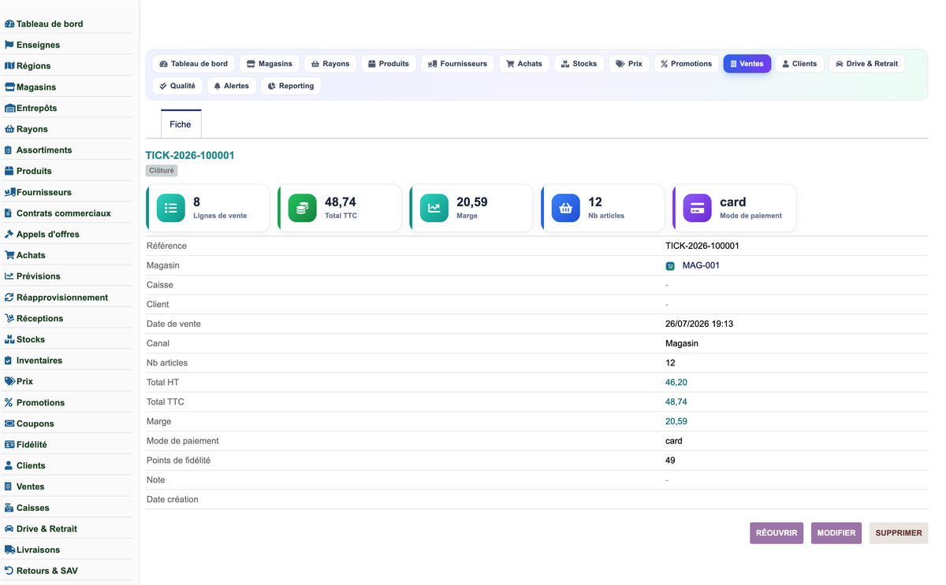Go to Fournisseurs in the left sidebar
This screenshot has width=946, height=585.
pos(44,192)
